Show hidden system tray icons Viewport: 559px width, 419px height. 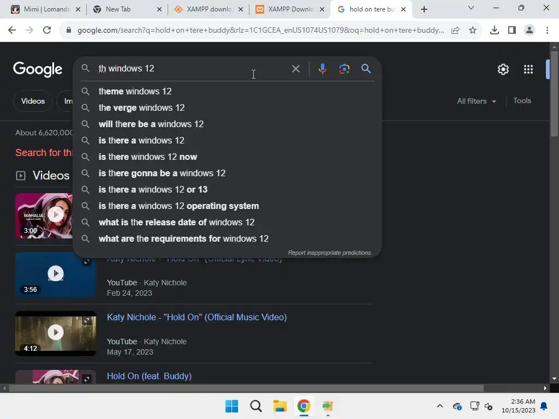click(x=440, y=406)
